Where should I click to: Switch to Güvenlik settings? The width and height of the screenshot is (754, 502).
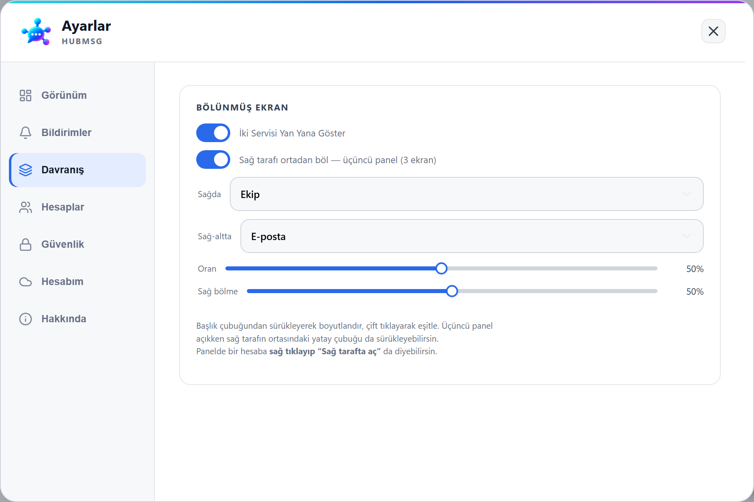[77, 245]
